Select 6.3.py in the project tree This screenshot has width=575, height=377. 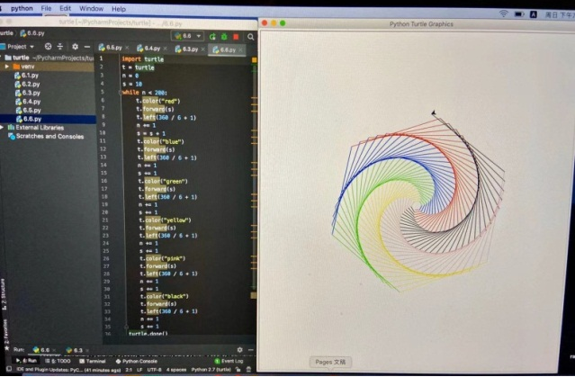click(30, 93)
